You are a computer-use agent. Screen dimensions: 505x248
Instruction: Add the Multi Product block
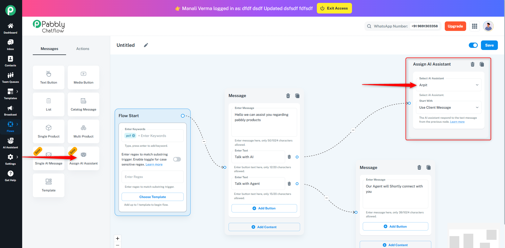[84, 131]
